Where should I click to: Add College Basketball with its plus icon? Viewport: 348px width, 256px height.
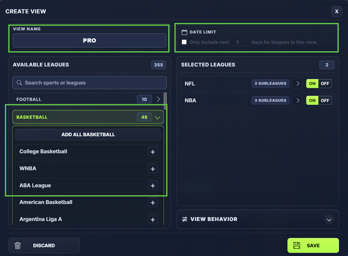(153, 152)
